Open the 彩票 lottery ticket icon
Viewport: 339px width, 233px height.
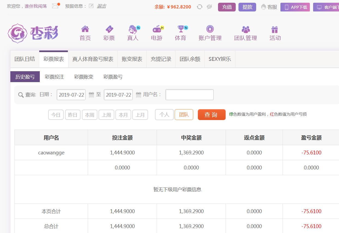click(x=109, y=29)
